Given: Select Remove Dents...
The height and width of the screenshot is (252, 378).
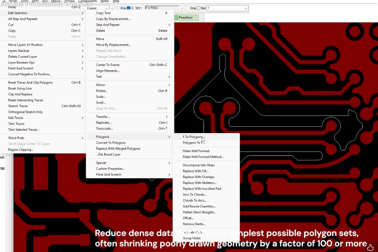Looking at the screenshot, I should (206, 224).
